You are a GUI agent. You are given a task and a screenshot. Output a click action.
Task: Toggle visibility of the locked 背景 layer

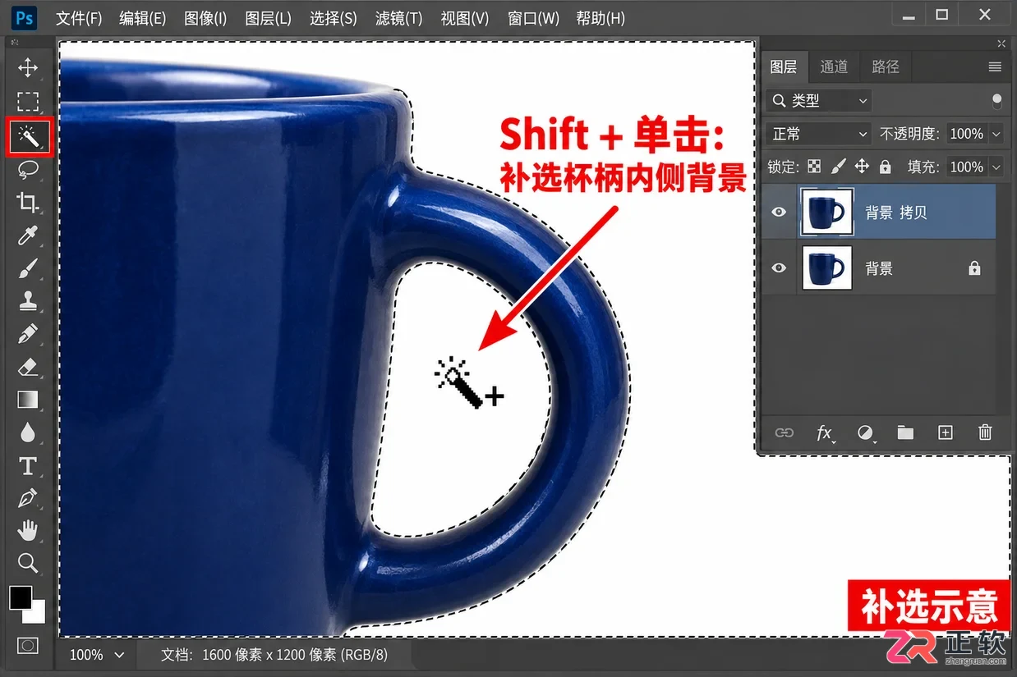point(779,268)
